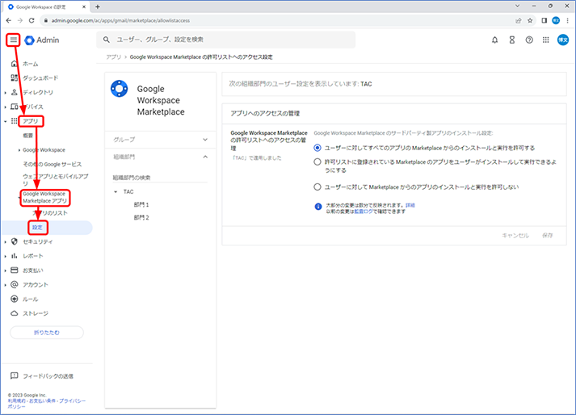
Task: Click the 折りたたむ button
Action: pos(47,333)
